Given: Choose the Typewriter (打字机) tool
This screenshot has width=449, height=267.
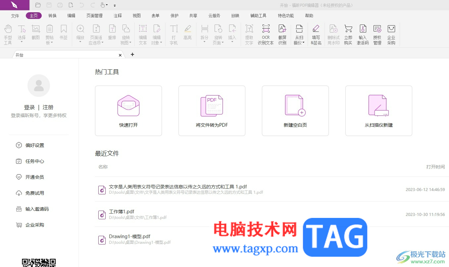Looking at the screenshot, I should pyautogui.click(x=174, y=34).
